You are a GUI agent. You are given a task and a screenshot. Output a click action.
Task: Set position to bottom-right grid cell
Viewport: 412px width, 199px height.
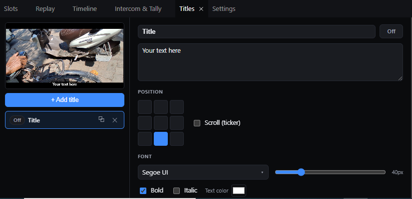click(177, 139)
